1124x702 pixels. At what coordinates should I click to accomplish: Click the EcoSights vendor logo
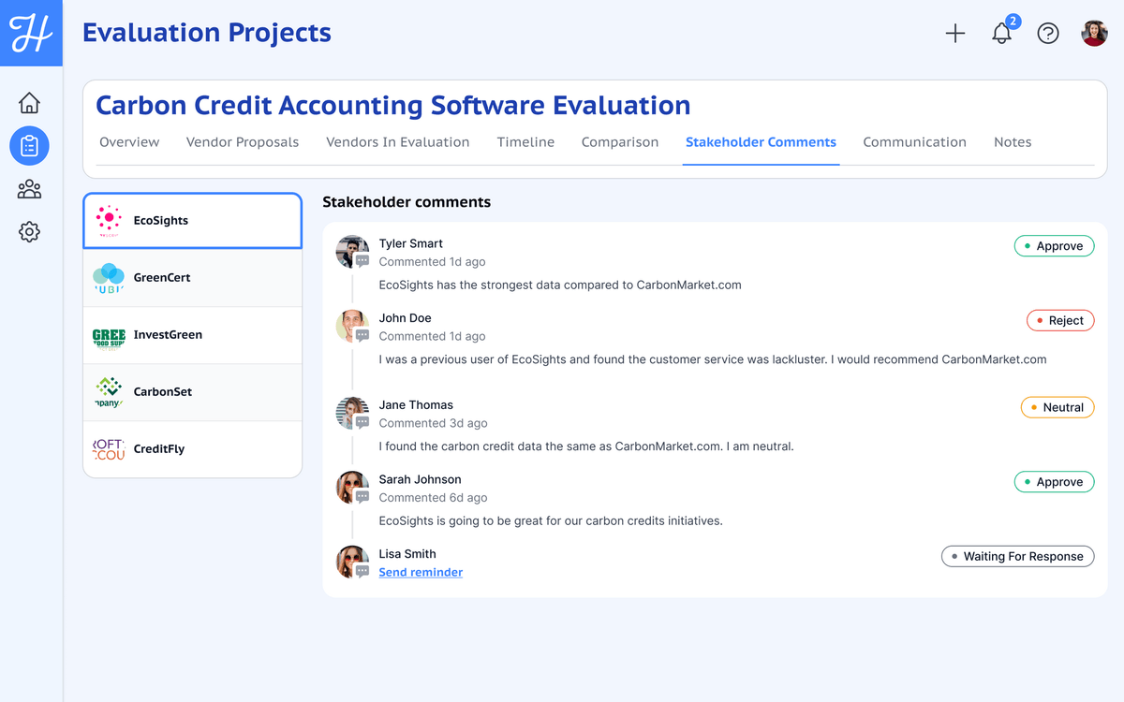tap(108, 220)
